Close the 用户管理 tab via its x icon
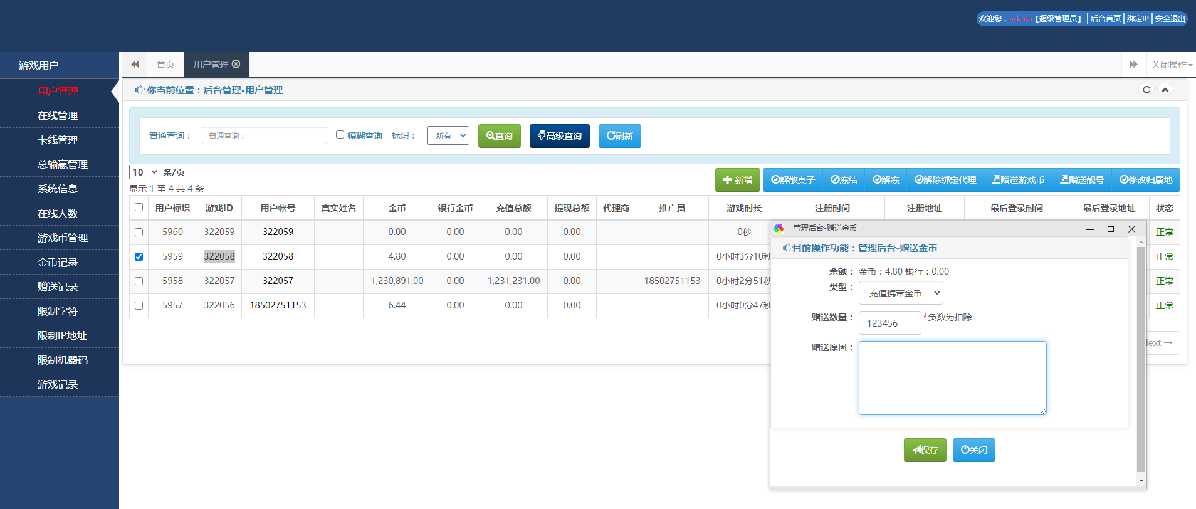Image resolution: width=1196 pixels, height=509 pixels. [236, 64]
